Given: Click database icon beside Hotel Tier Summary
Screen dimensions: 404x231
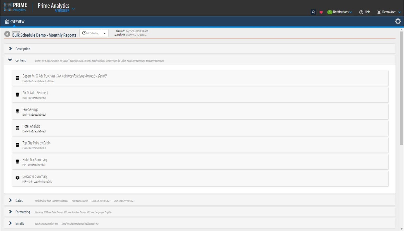Looking at the screenshot, I should pos(17,162).
